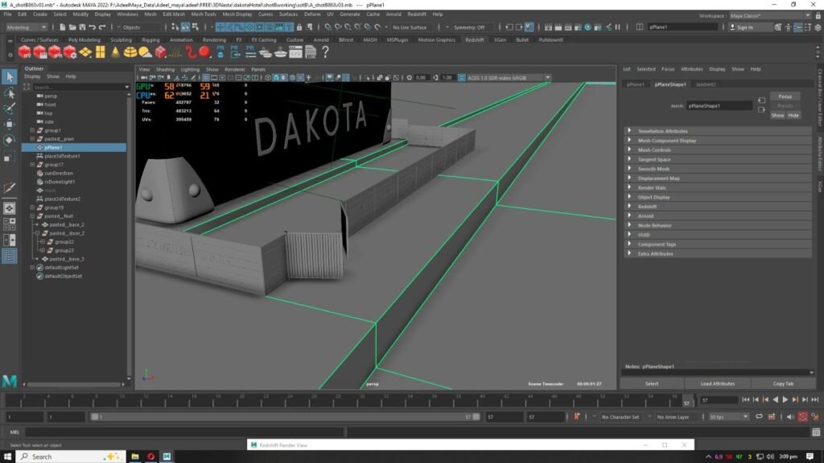This screenshot has width=824, height=463.
Task: Toggle pause Viewport 2.0 icon
Action: coord(617,27)
